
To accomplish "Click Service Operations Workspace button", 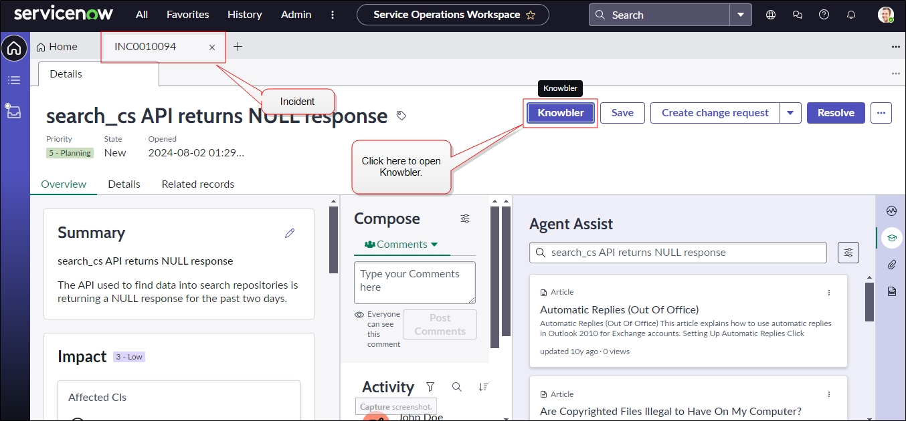I will tap(453, 15).
